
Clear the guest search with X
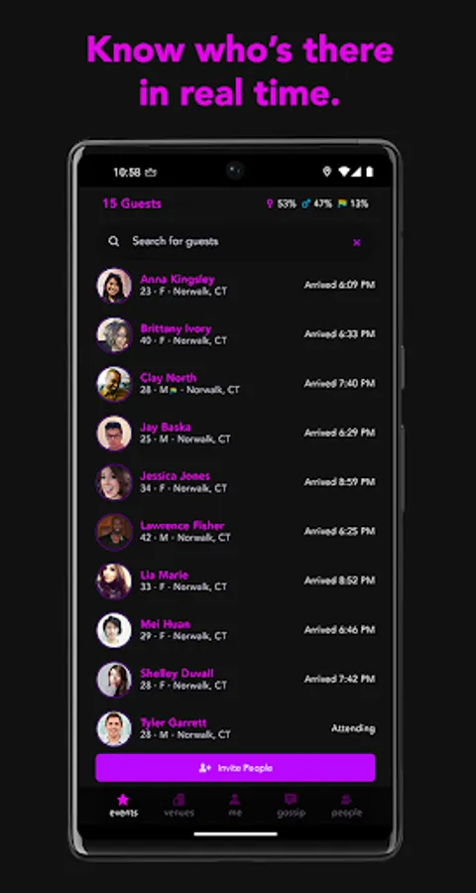click(x=356, y=243)
